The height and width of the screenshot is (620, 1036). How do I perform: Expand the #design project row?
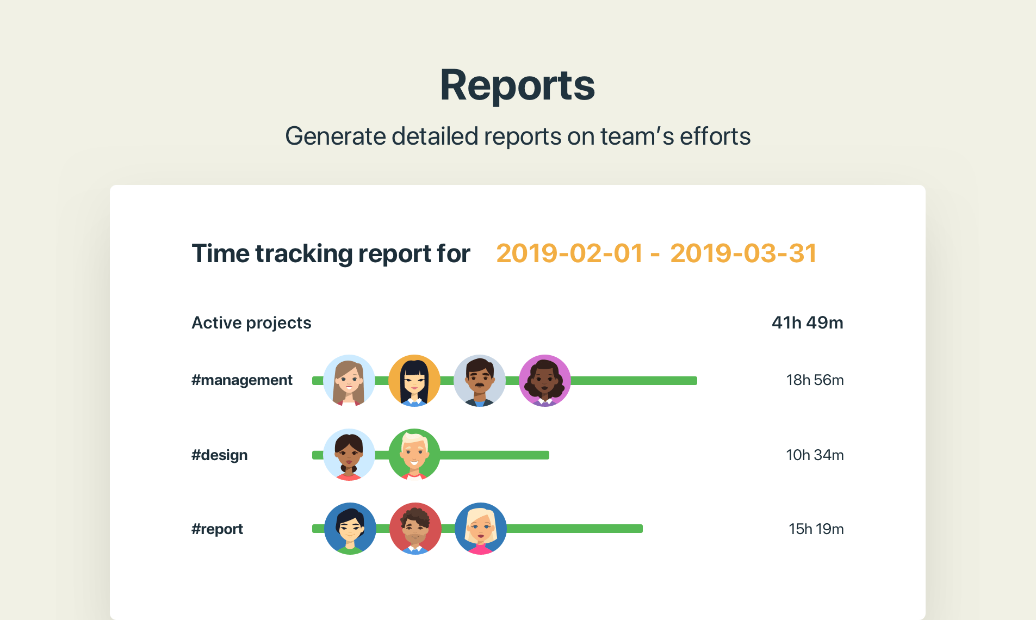(x=219, y=455)
